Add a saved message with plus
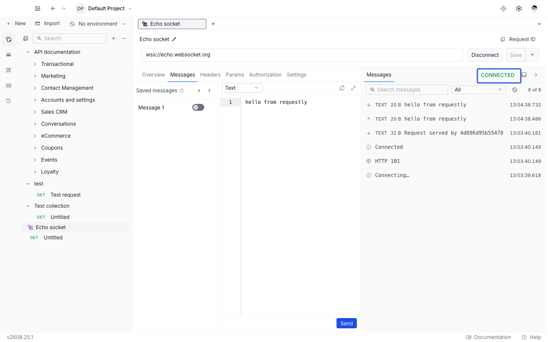 tap(199, 91)
